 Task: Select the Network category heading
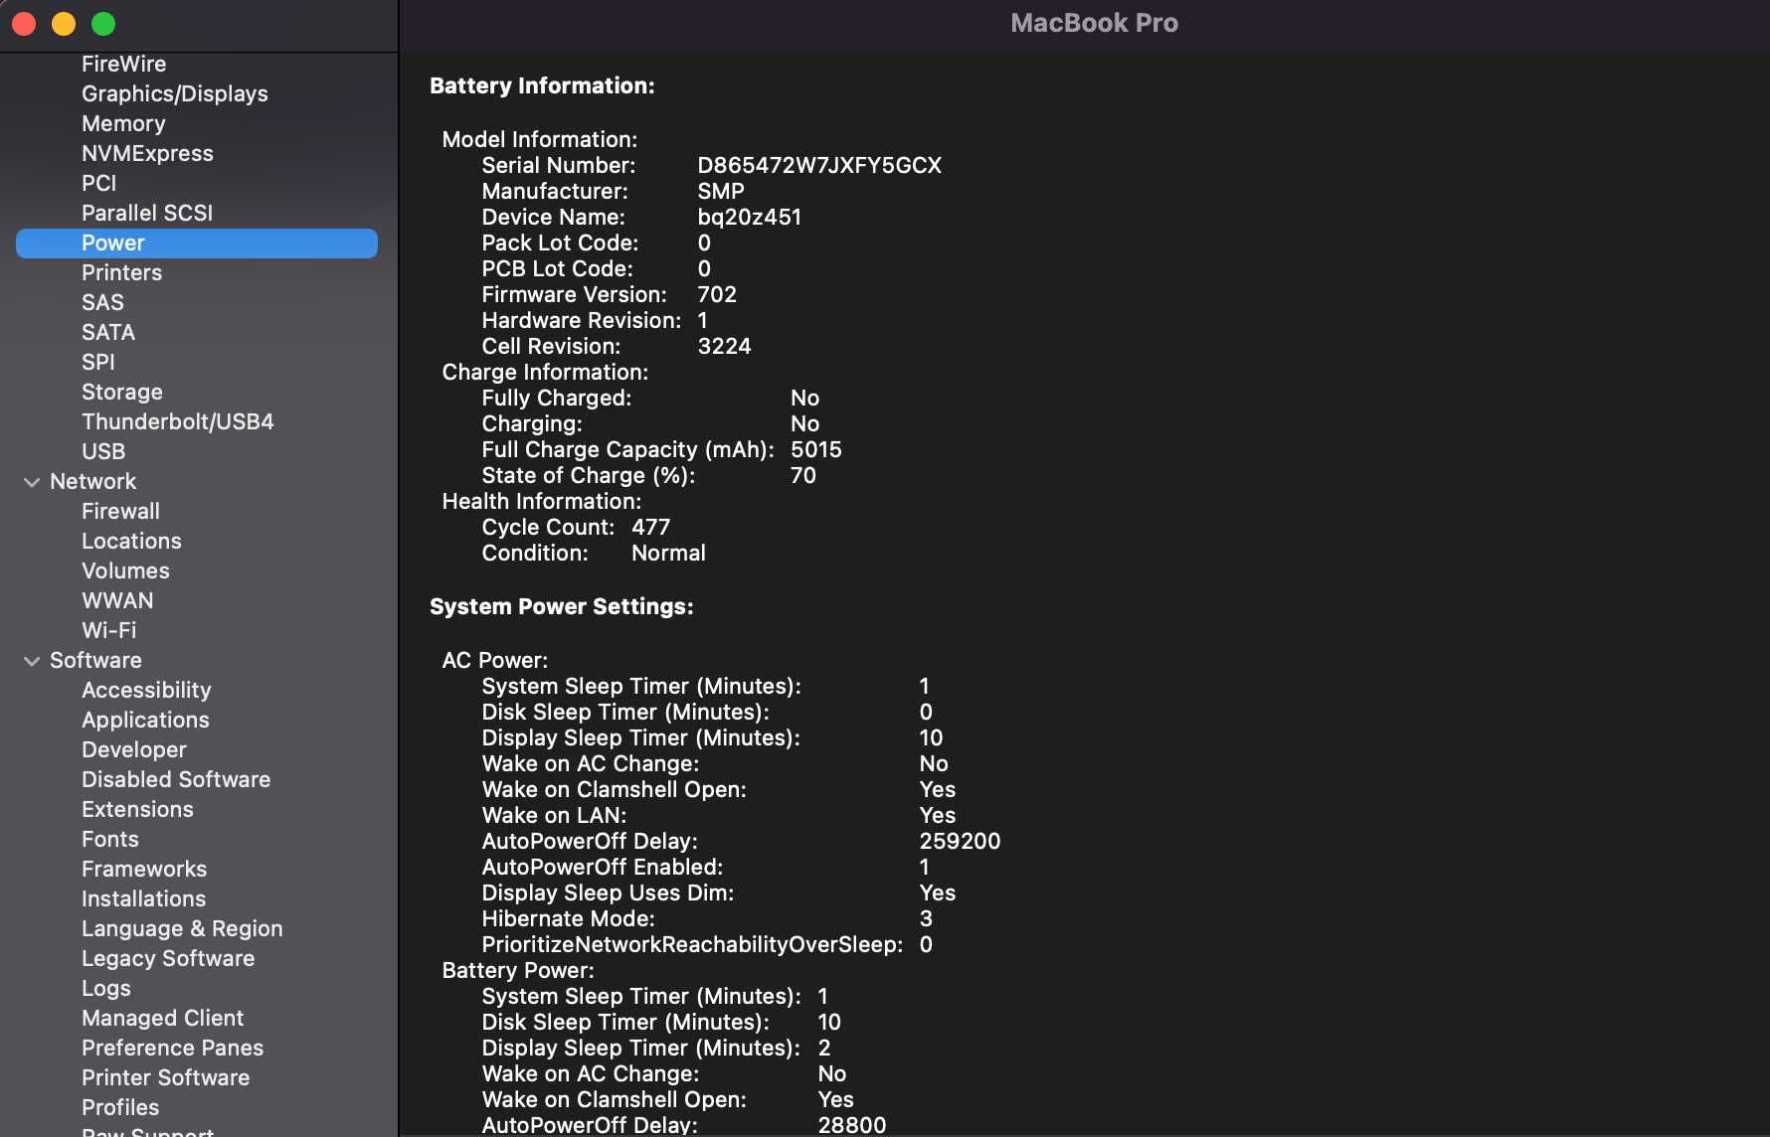pyautogui.click(x=93, y=481)
